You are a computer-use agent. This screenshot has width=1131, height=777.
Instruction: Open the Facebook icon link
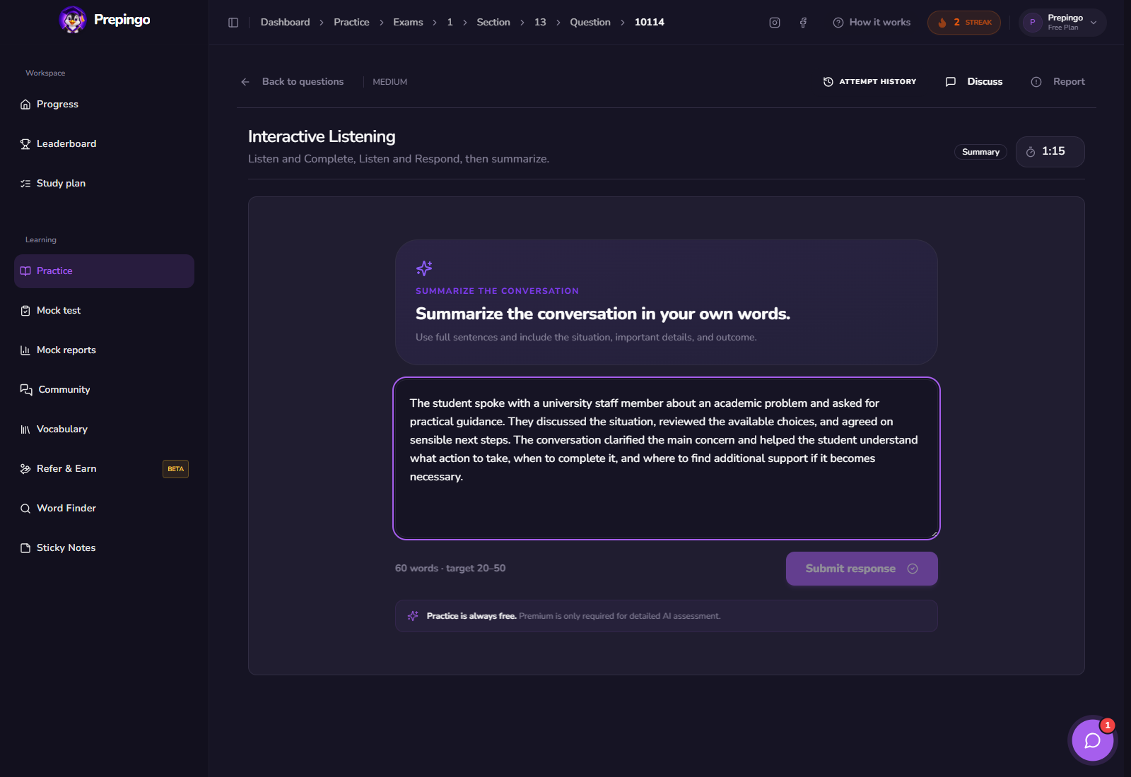(803, 23)
